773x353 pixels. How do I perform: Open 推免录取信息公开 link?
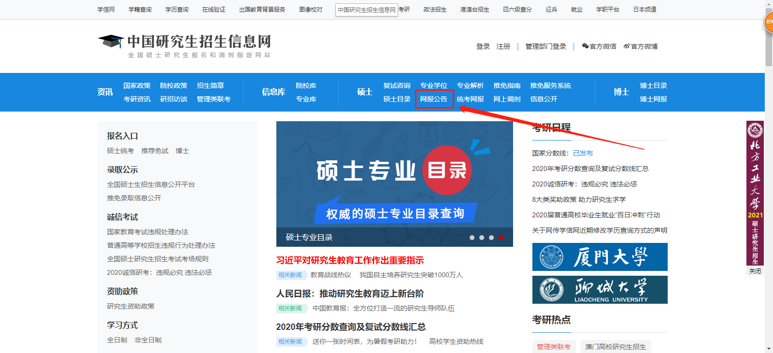134,198
